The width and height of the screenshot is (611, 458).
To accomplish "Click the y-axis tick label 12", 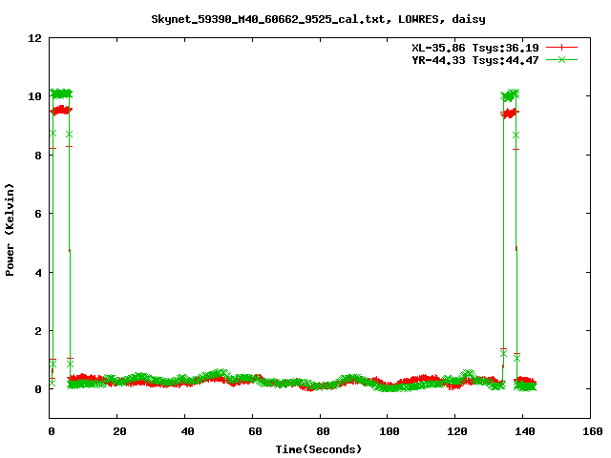I will (x=34, y=38).
